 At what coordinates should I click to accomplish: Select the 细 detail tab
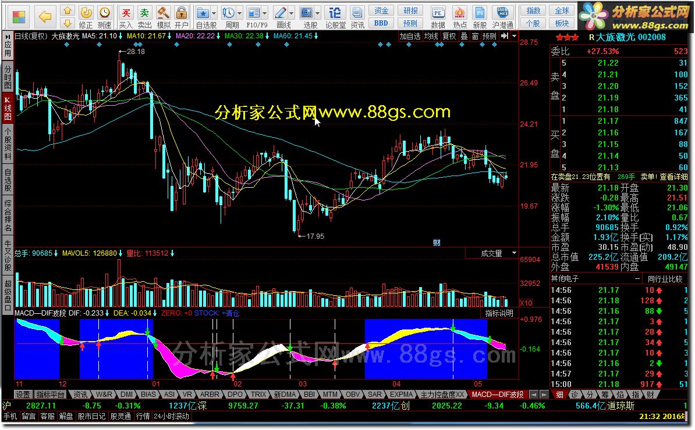click(x=559, y=394)
